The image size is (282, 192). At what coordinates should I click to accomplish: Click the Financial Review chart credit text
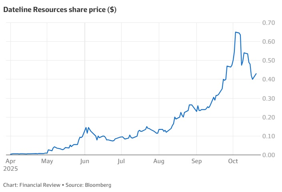point(40,185)
